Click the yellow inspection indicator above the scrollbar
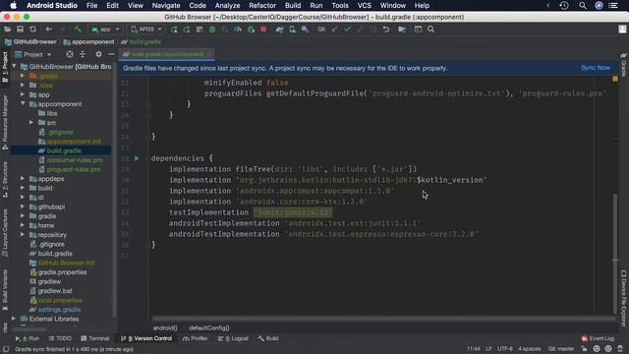 pos(615,79)
